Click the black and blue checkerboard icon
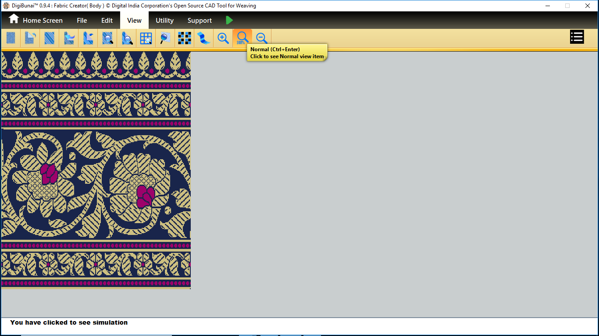The height and width of the screenshot is (336, 599). (x=185, y=38)
